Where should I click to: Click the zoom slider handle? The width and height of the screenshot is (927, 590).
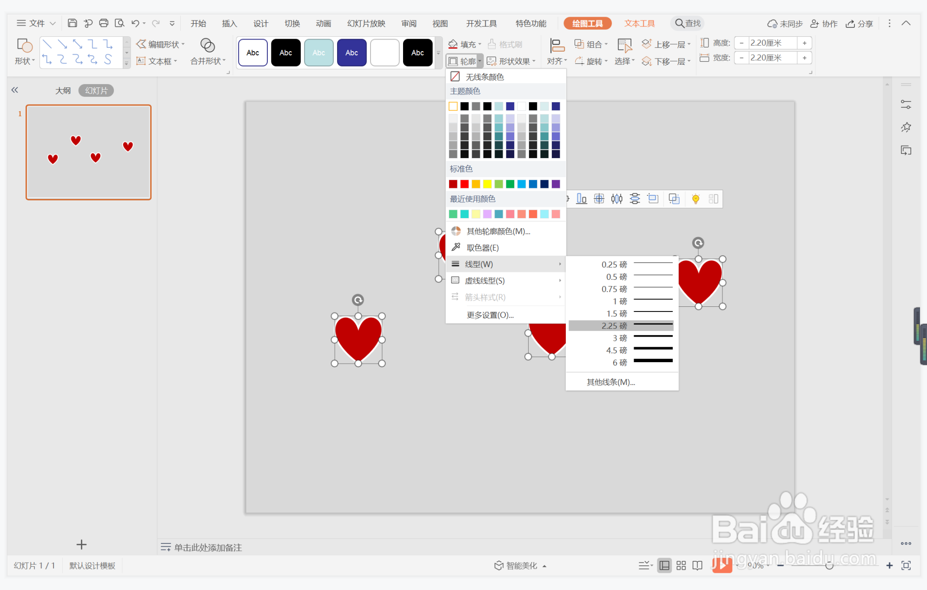tap(829, 565)
